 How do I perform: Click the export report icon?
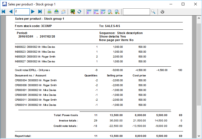pos(56,12)
